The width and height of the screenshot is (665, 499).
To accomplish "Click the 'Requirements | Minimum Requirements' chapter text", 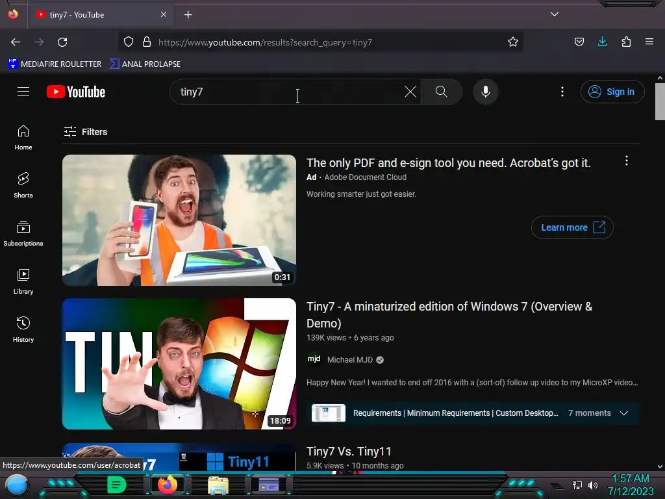I will (x=455, y=413).
